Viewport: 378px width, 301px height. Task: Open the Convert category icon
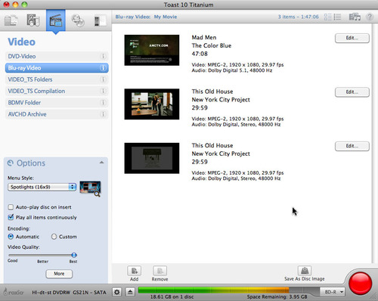(100, 20)
